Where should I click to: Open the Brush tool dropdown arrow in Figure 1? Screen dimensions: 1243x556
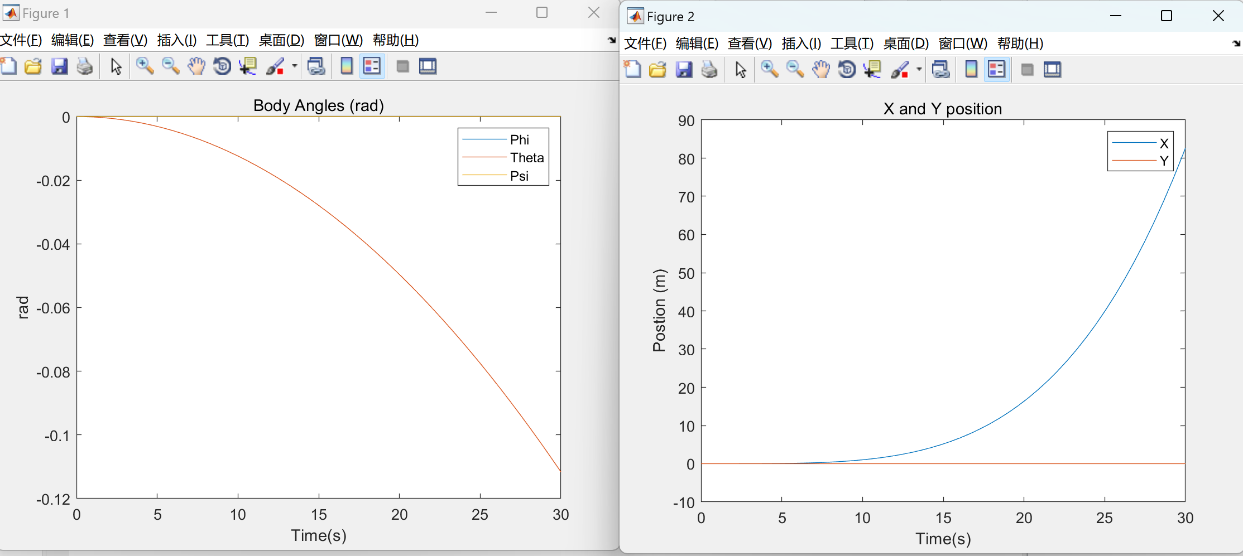(294, 66)
